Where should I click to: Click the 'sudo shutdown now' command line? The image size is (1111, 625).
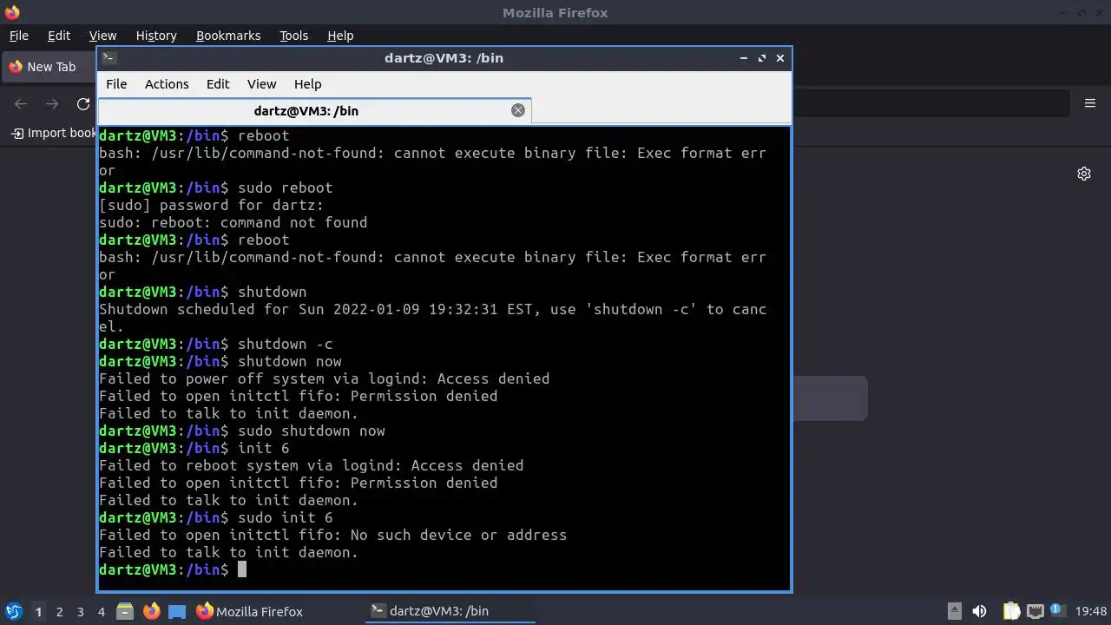pos(242,431)
